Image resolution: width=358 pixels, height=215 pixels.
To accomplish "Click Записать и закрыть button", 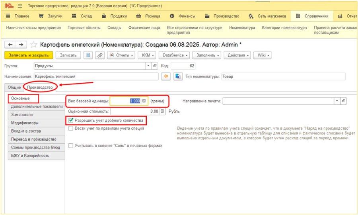I will [29, 55].
